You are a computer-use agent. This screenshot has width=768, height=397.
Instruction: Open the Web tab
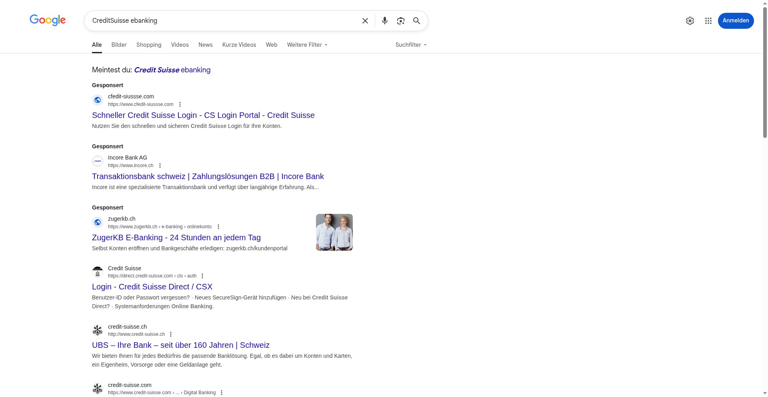pos(272,45)
